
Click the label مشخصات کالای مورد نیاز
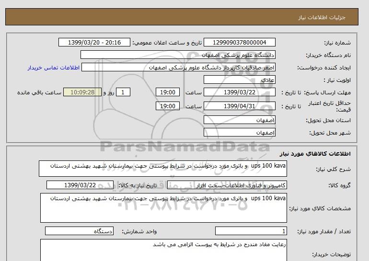[320, 208]
